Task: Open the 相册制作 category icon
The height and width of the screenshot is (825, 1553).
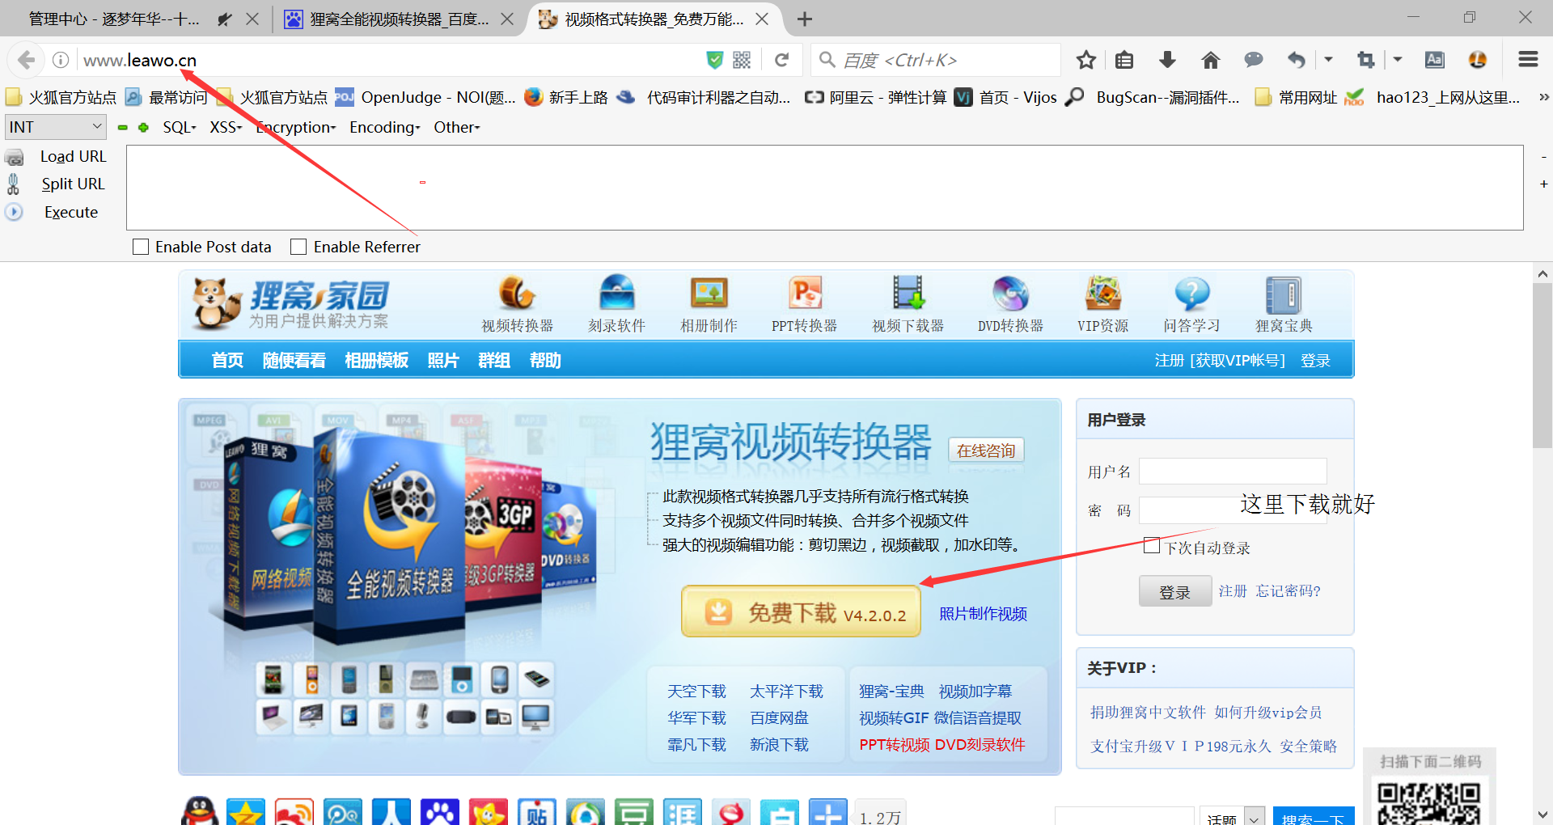Action: pyautogui.click(x=709, y=304)
